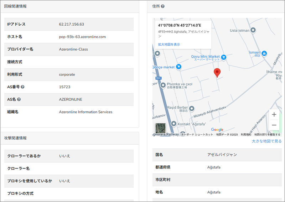Click AS number value 15723
The image size is (285, 202).
pos(64,87)
